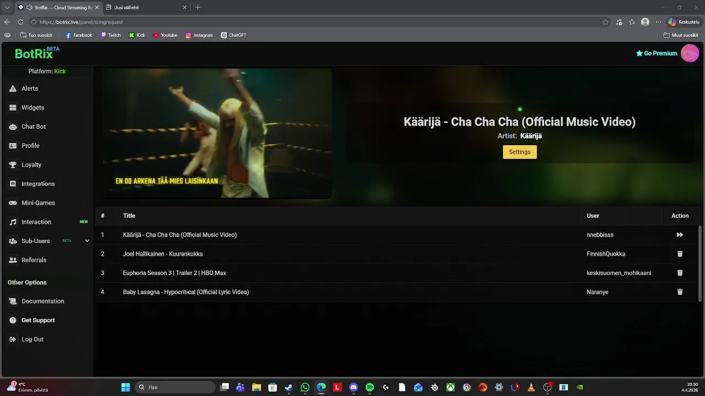Image resolution: width=705 pixels, height=396 pixels.
Task: Open the Facebook bookmark
Action: (79, 35)
